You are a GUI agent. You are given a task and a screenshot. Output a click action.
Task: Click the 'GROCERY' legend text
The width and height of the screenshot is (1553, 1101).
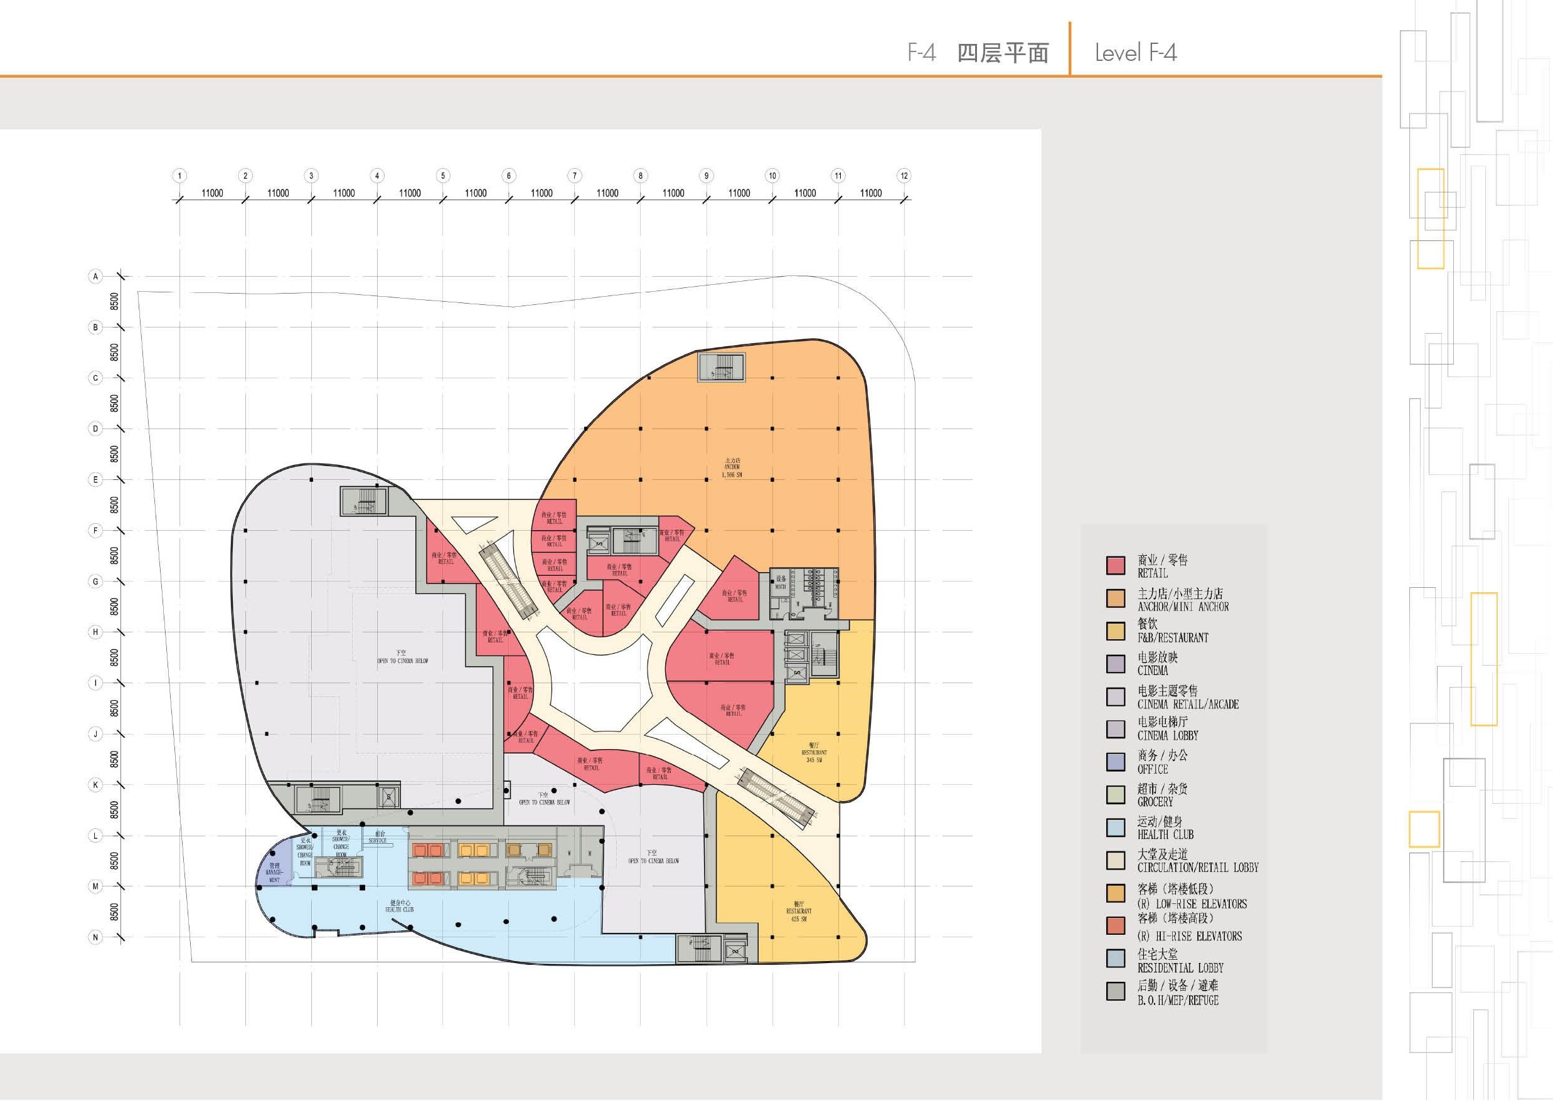tap(1155, 801)
